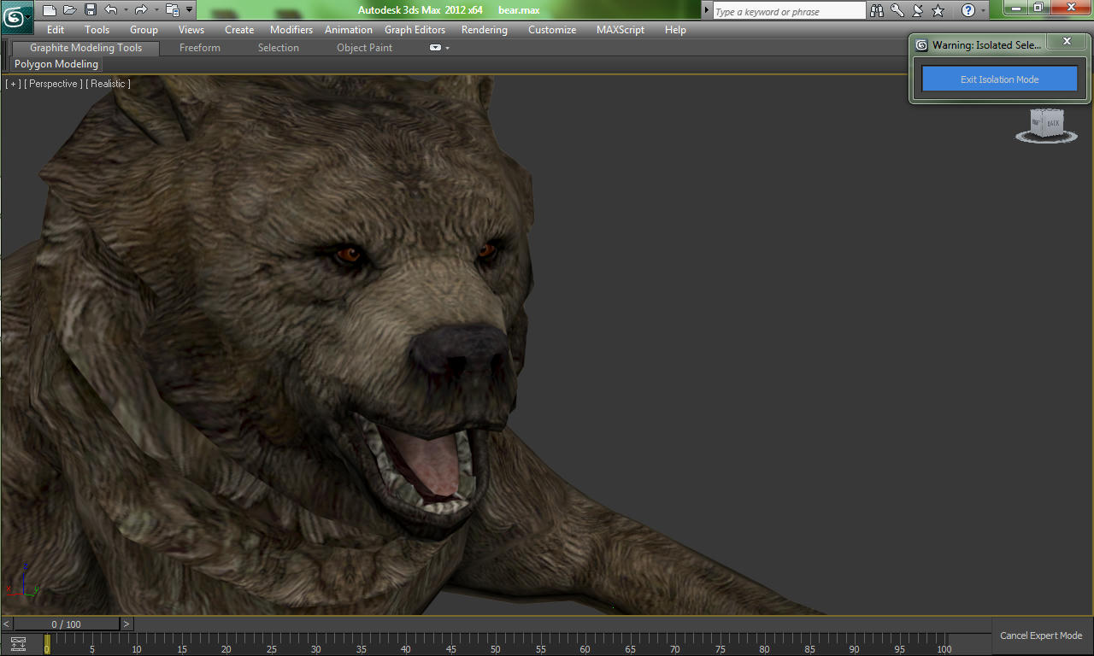Image resolution: width=1094 pixels, height=656 pixels.
Task: Click the Open File folder icon
Action: [x=70, y=10]
